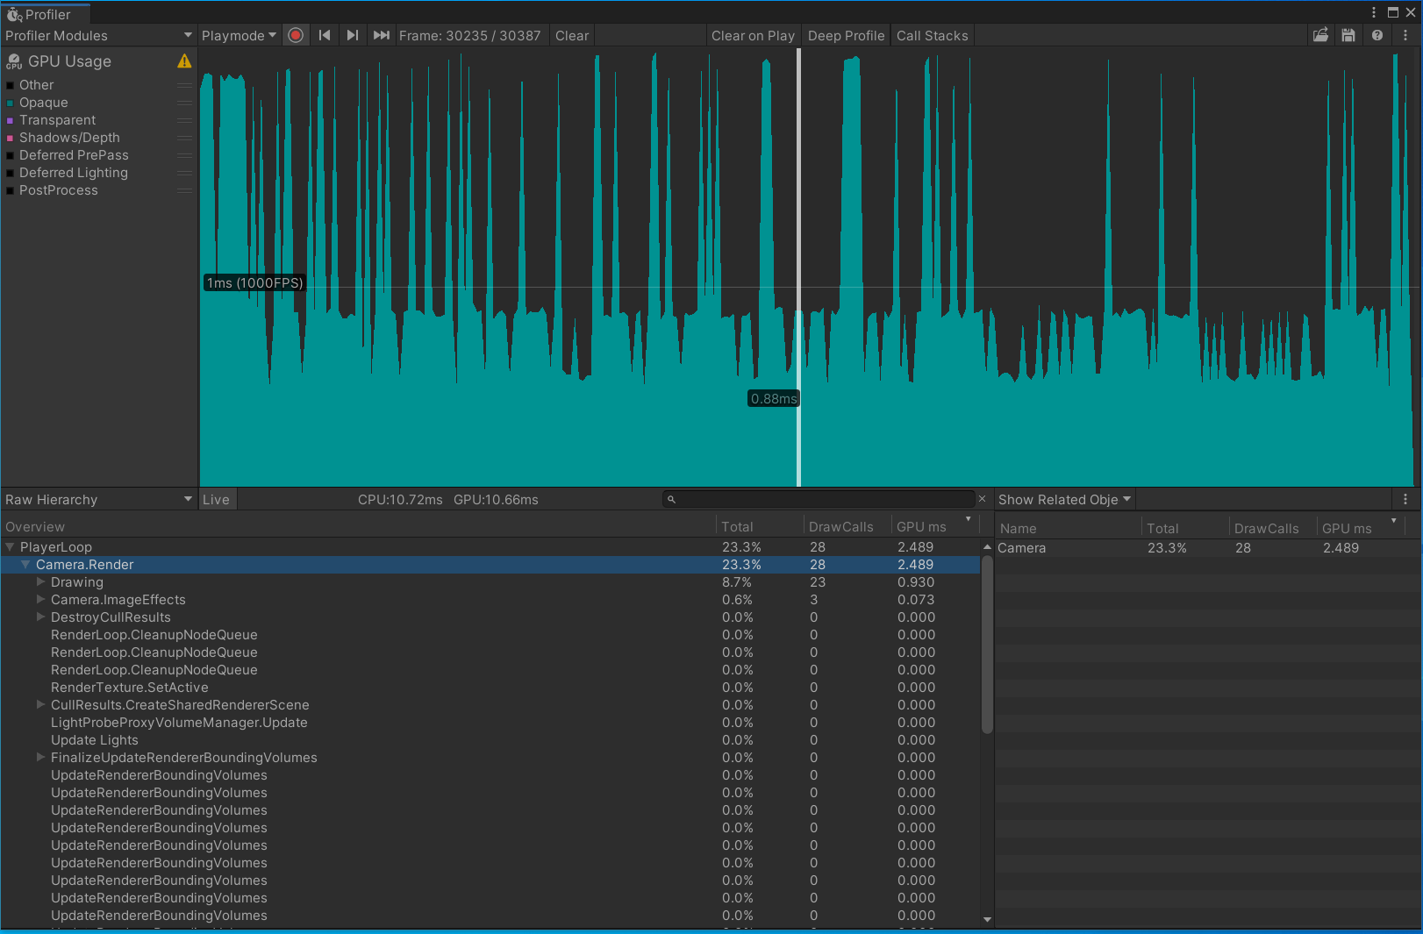Open the Raw Hierarchy view dropdown

(98, 500)
